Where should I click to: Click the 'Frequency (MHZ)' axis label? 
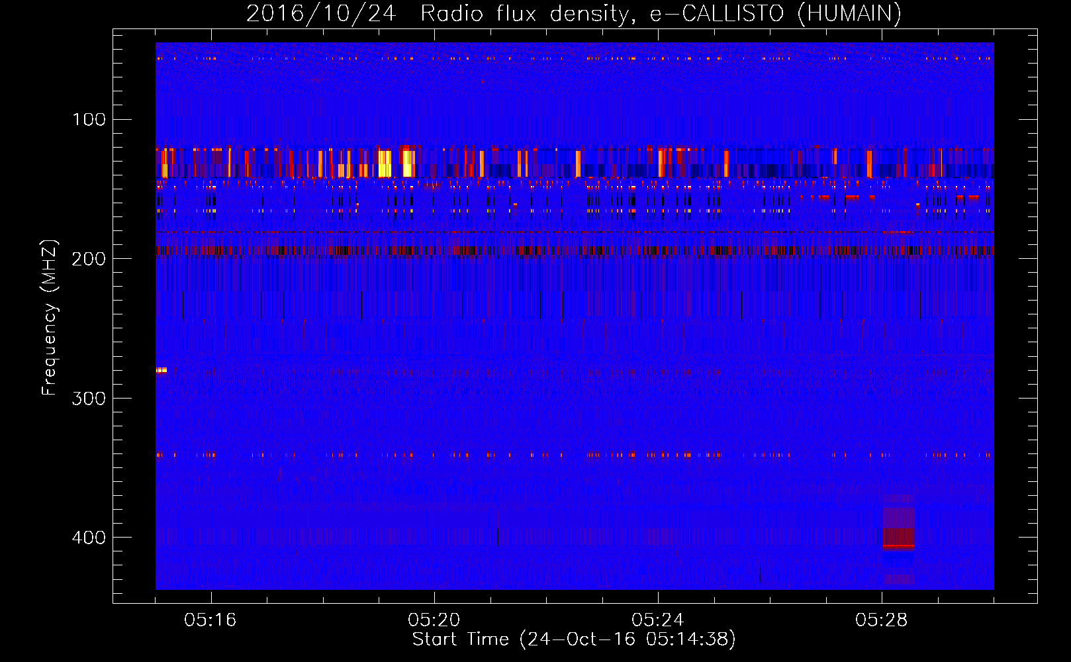click(50, 318)
